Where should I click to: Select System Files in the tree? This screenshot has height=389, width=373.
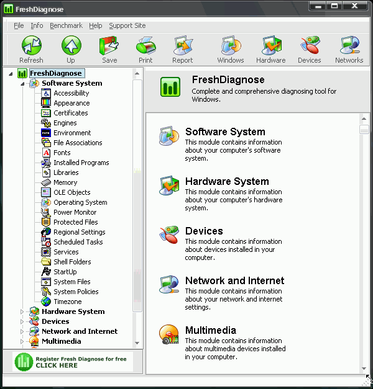coord(72,282)
